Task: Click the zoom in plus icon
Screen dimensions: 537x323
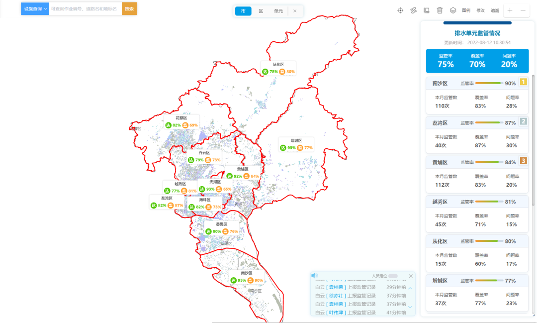Action: tap(509, 10)
